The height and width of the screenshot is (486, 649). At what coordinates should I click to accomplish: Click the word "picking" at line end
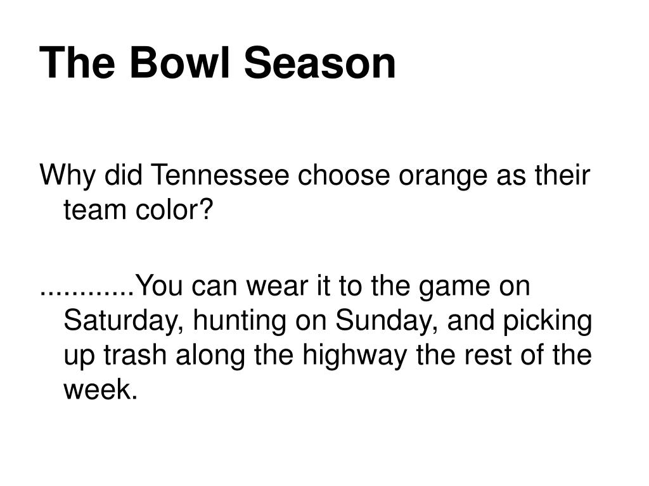click(x=548, y=322)
